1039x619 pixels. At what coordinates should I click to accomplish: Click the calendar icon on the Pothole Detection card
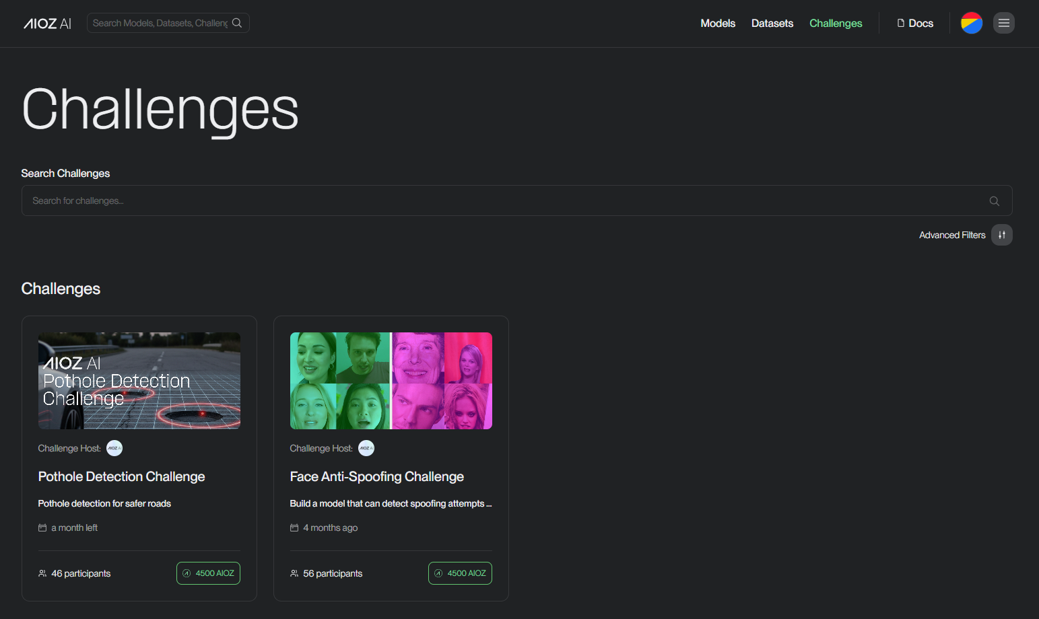point(42,527)
